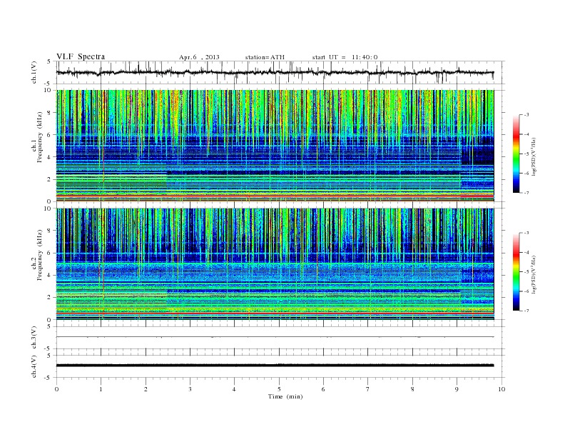565x437 pixels.
Task: Click time axis tick label "2"
Action: [146, 389]
